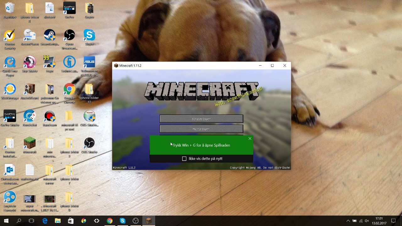
Task: Launch Microsoft Edge from the taskbar
Action: point(45,221)
